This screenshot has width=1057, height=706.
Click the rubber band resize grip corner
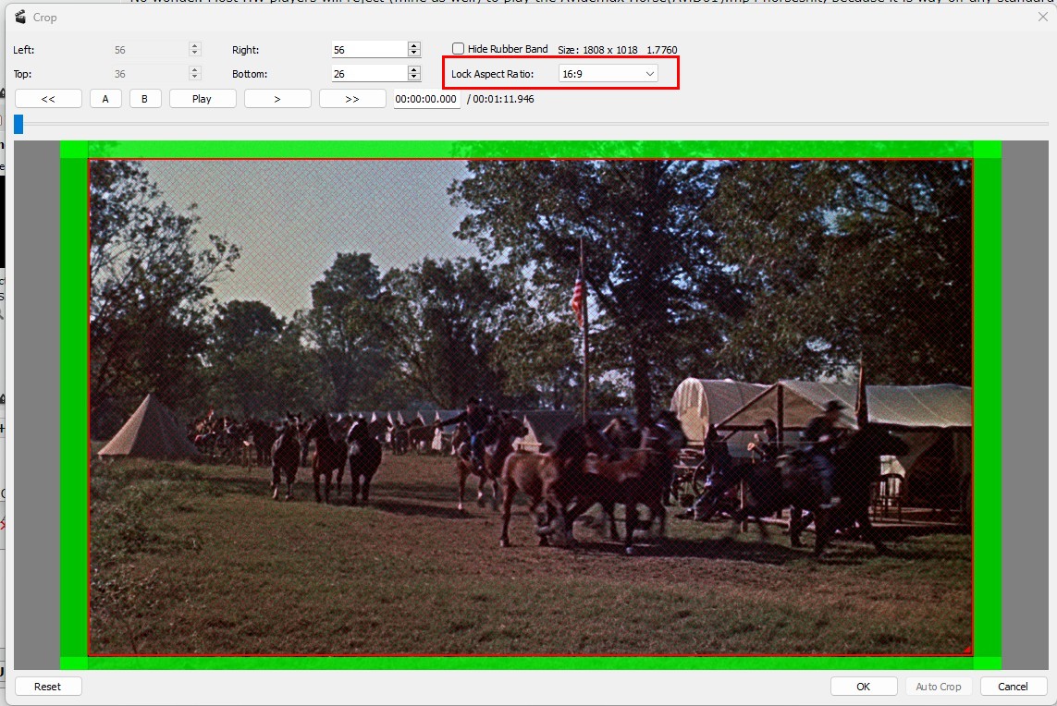pyautogui.click(x=967, y=650)
